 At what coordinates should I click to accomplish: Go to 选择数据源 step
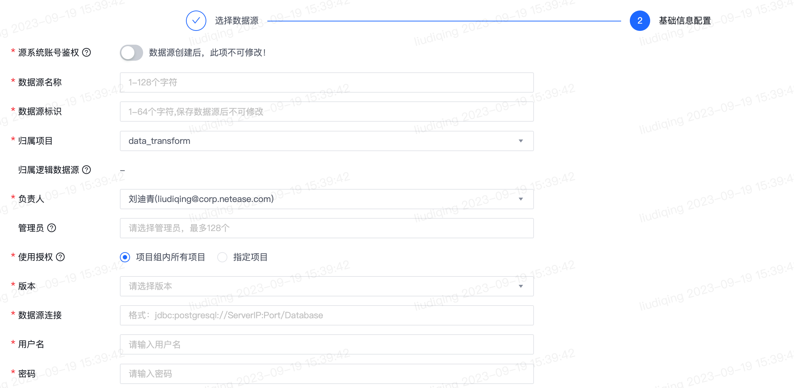(x=237, y=21)
